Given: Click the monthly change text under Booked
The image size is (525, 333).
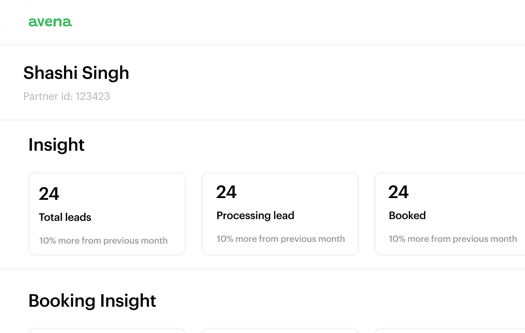Looking at the screenshot, I should tap(453, 239).
